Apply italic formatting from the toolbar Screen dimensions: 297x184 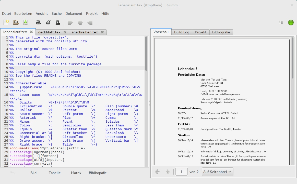(48, 22)
